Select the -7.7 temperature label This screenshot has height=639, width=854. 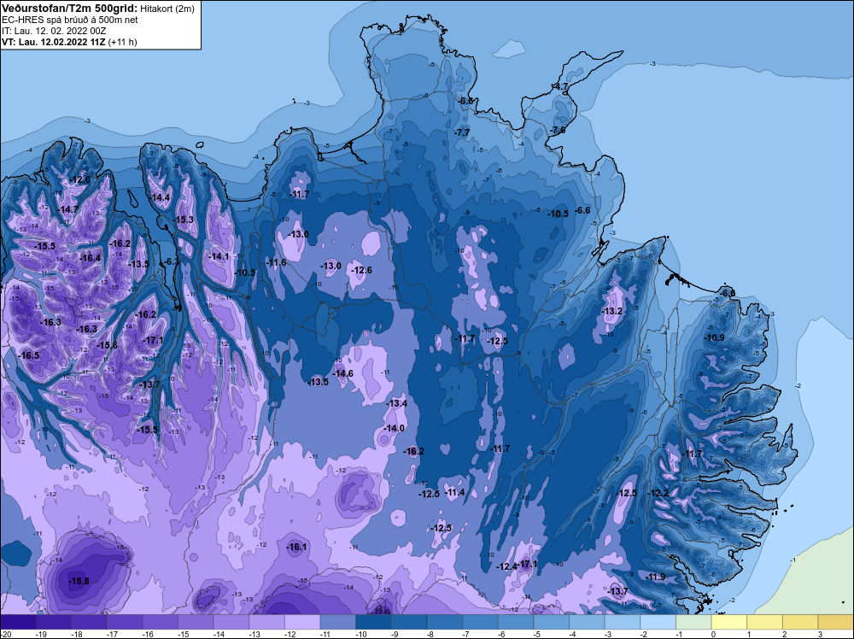pyautogui.click(x=462, y=132)
